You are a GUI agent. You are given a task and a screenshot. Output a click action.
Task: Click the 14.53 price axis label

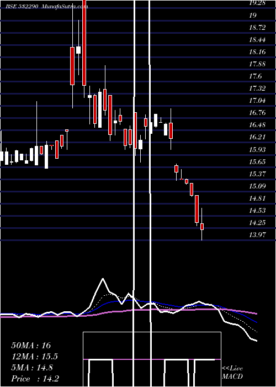pos(257,210)
